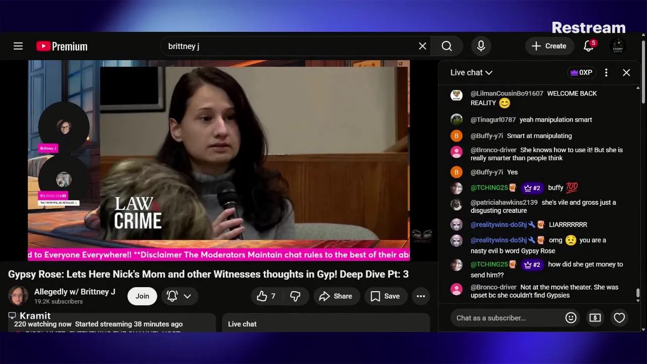Expand the notification bell preferences dropdown
The image size is (647, 364).
(x=179, y=296)
